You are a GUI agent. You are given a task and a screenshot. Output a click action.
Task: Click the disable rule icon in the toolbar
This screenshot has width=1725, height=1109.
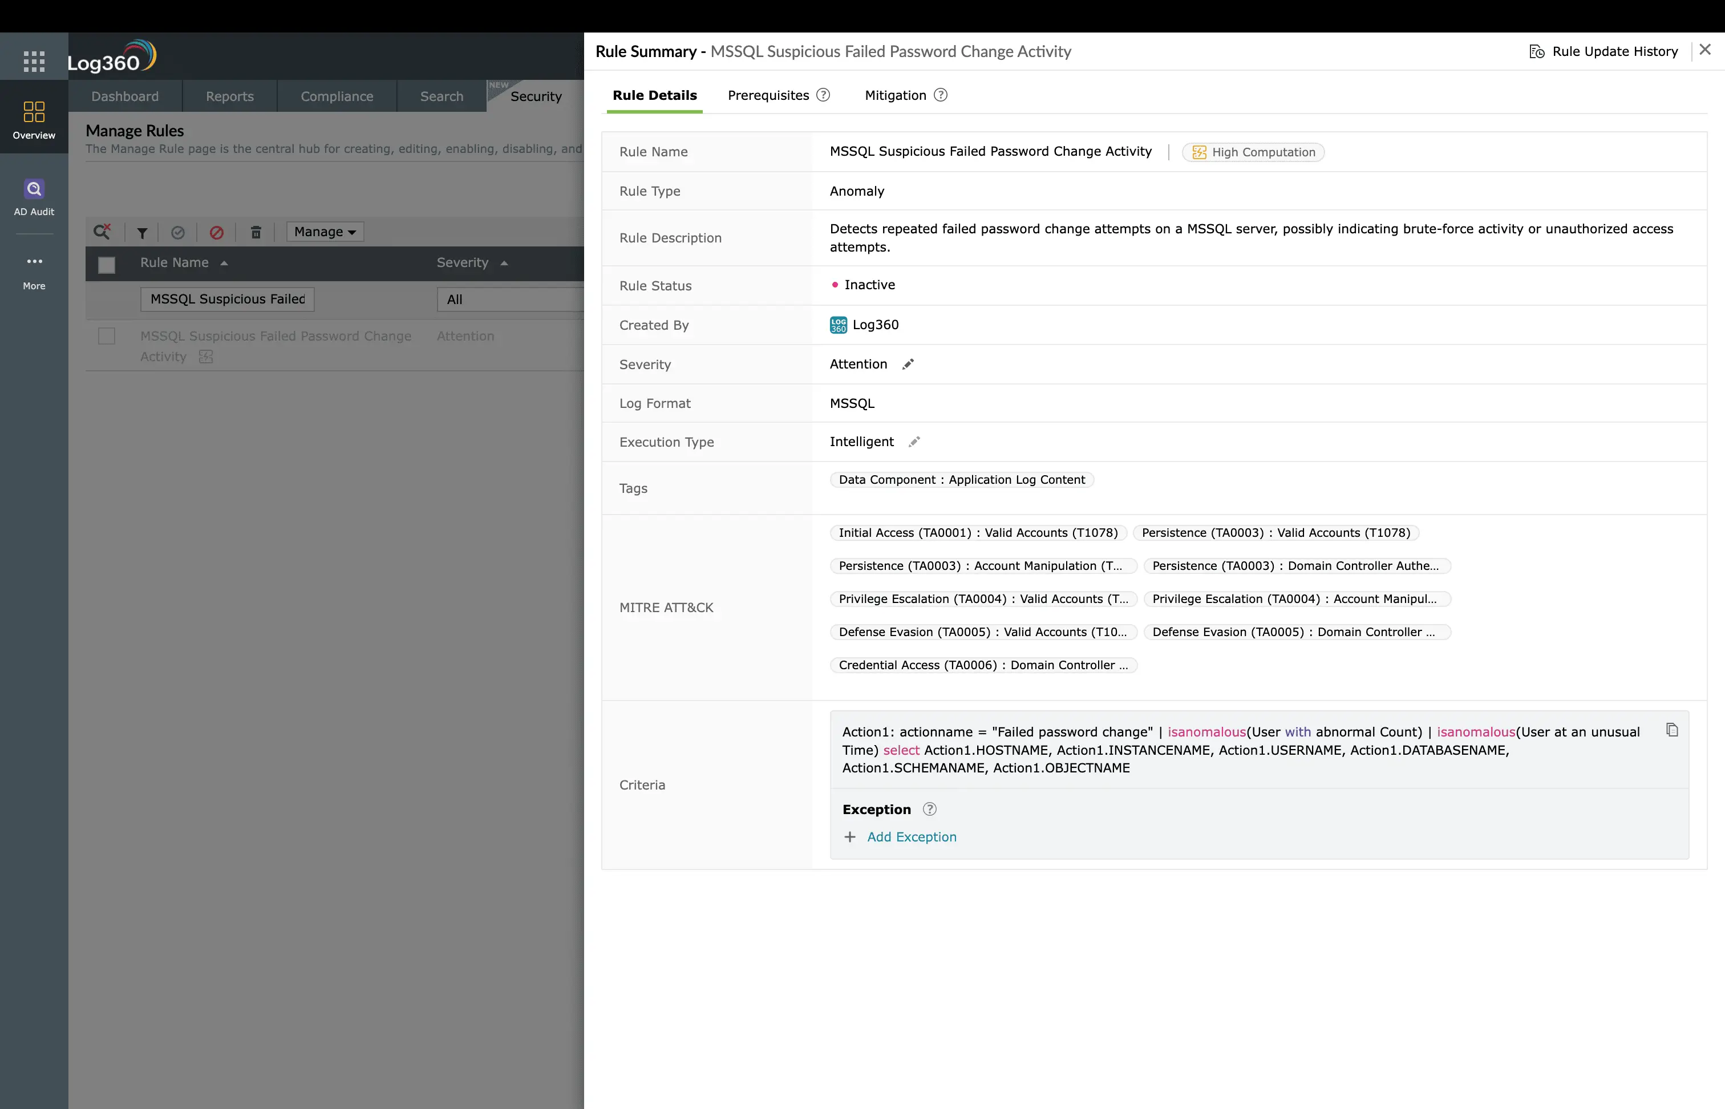[x=217, y=232]
